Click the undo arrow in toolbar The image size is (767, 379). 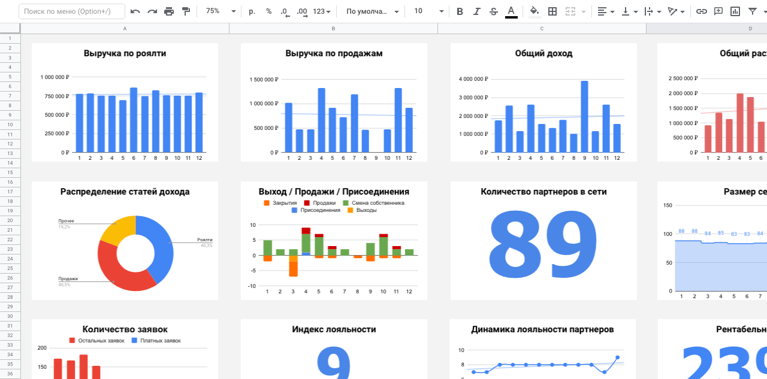135,11
